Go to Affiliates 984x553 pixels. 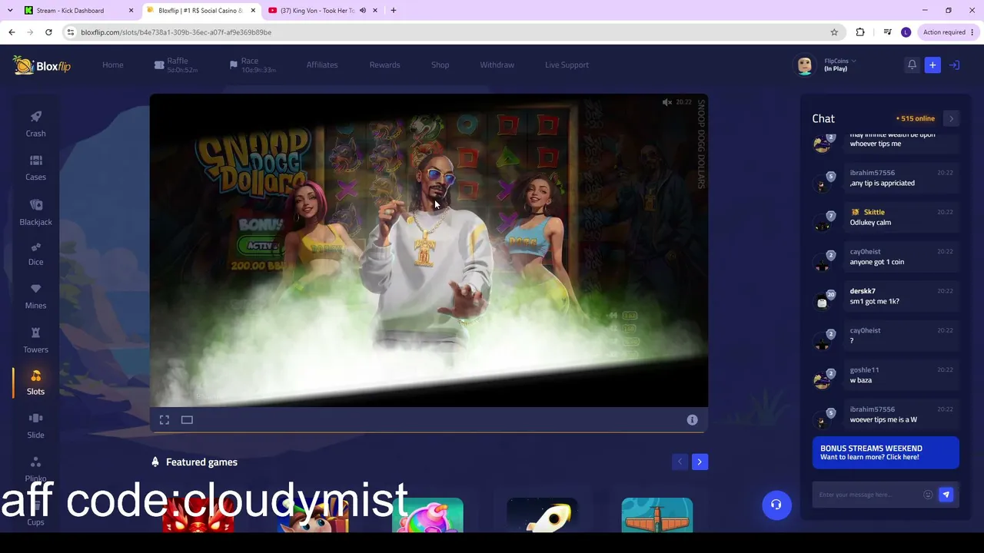coord(322,65)
